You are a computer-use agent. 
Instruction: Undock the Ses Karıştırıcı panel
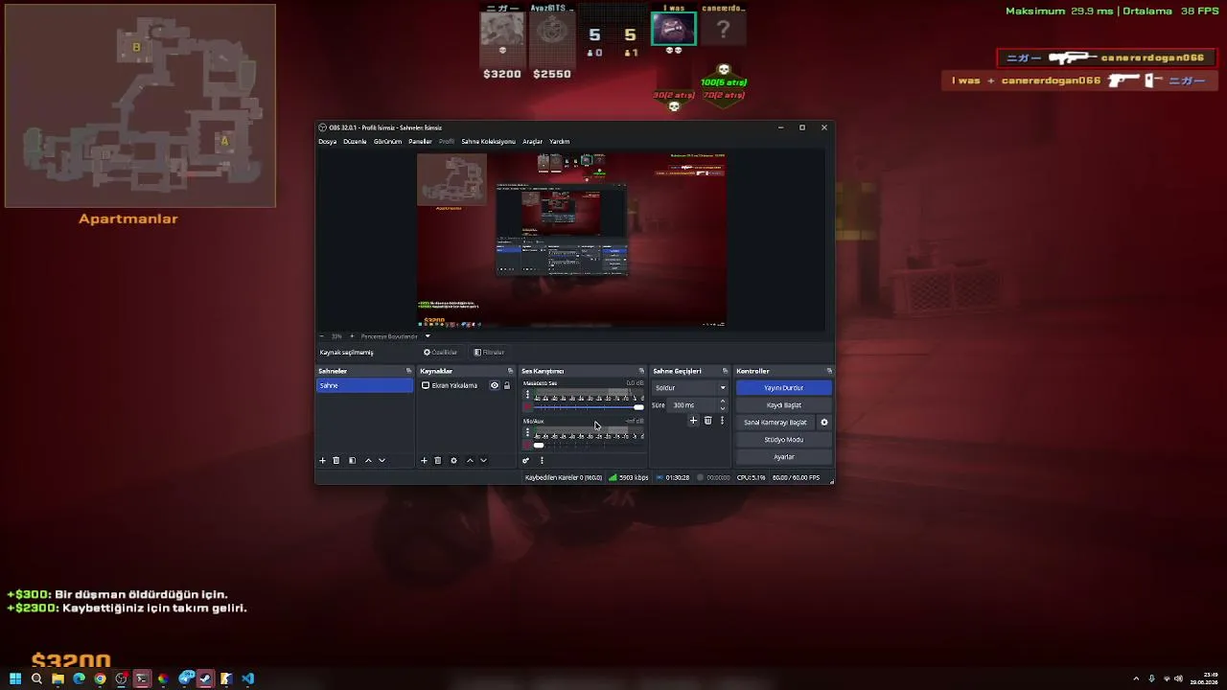tap(641, 371)
